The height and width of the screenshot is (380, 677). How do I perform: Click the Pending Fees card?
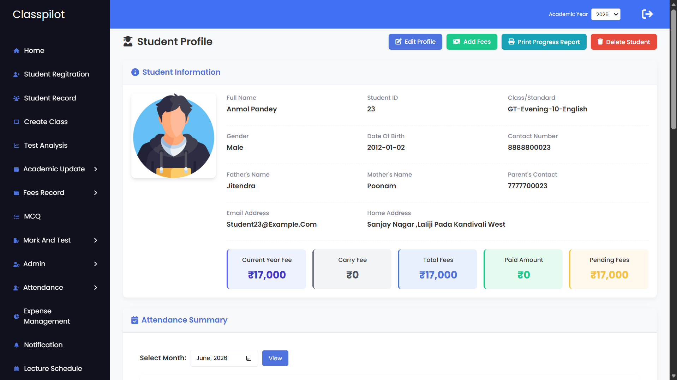[x=609, y=269]
